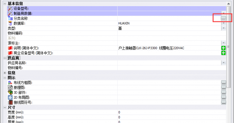Click the vertical scrollbar up arrow

(x=228, y=4)
